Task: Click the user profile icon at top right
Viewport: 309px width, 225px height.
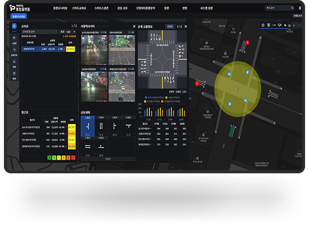Action: [300, 8]
